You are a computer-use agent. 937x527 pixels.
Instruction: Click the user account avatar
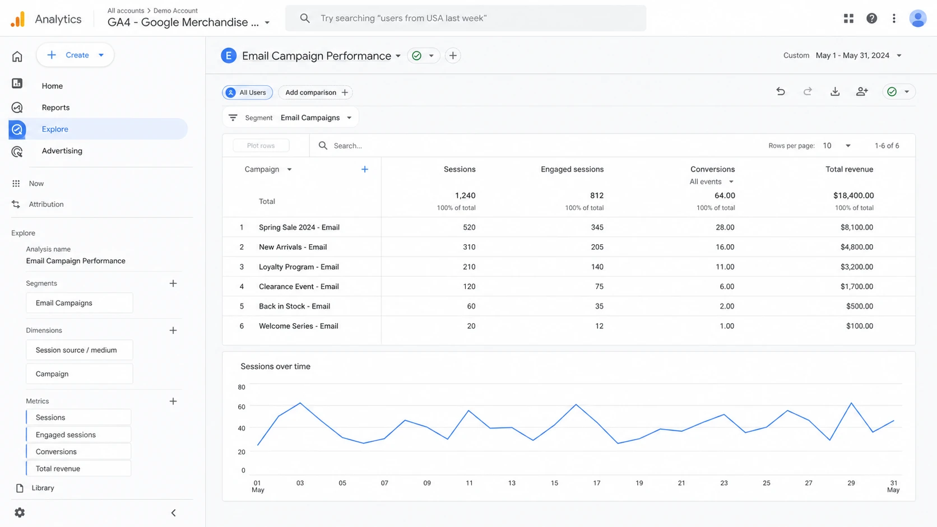[x=917, y=18]
